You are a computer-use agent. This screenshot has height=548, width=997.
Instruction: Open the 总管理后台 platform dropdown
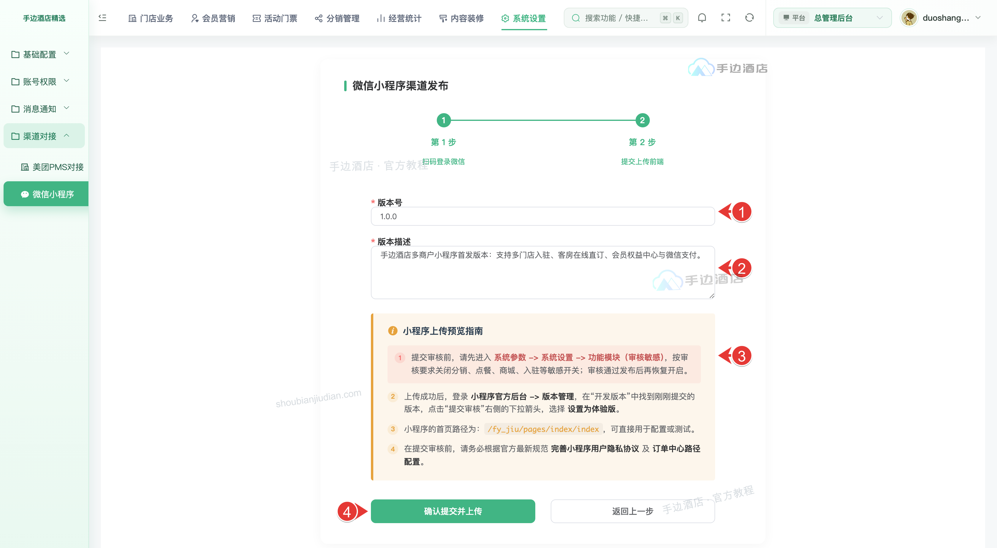[x=833, y=18]
